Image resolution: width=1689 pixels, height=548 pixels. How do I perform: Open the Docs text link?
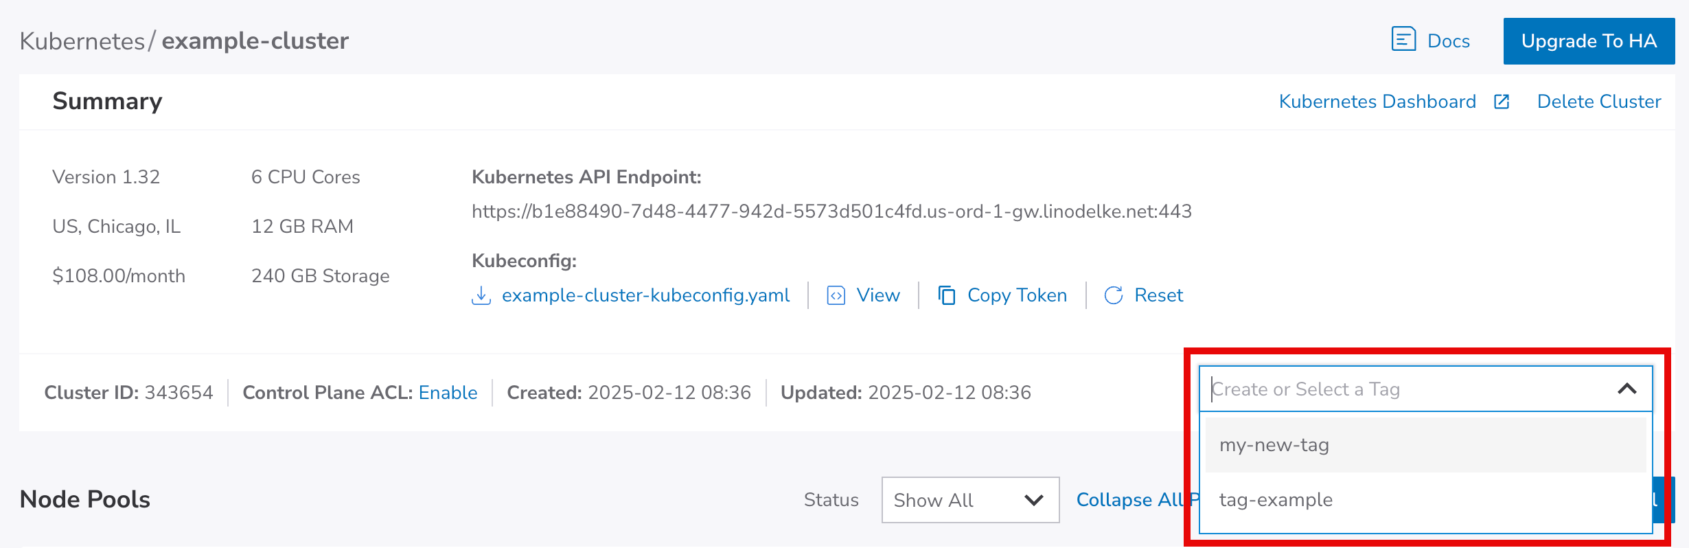[x=1448, y=41]
